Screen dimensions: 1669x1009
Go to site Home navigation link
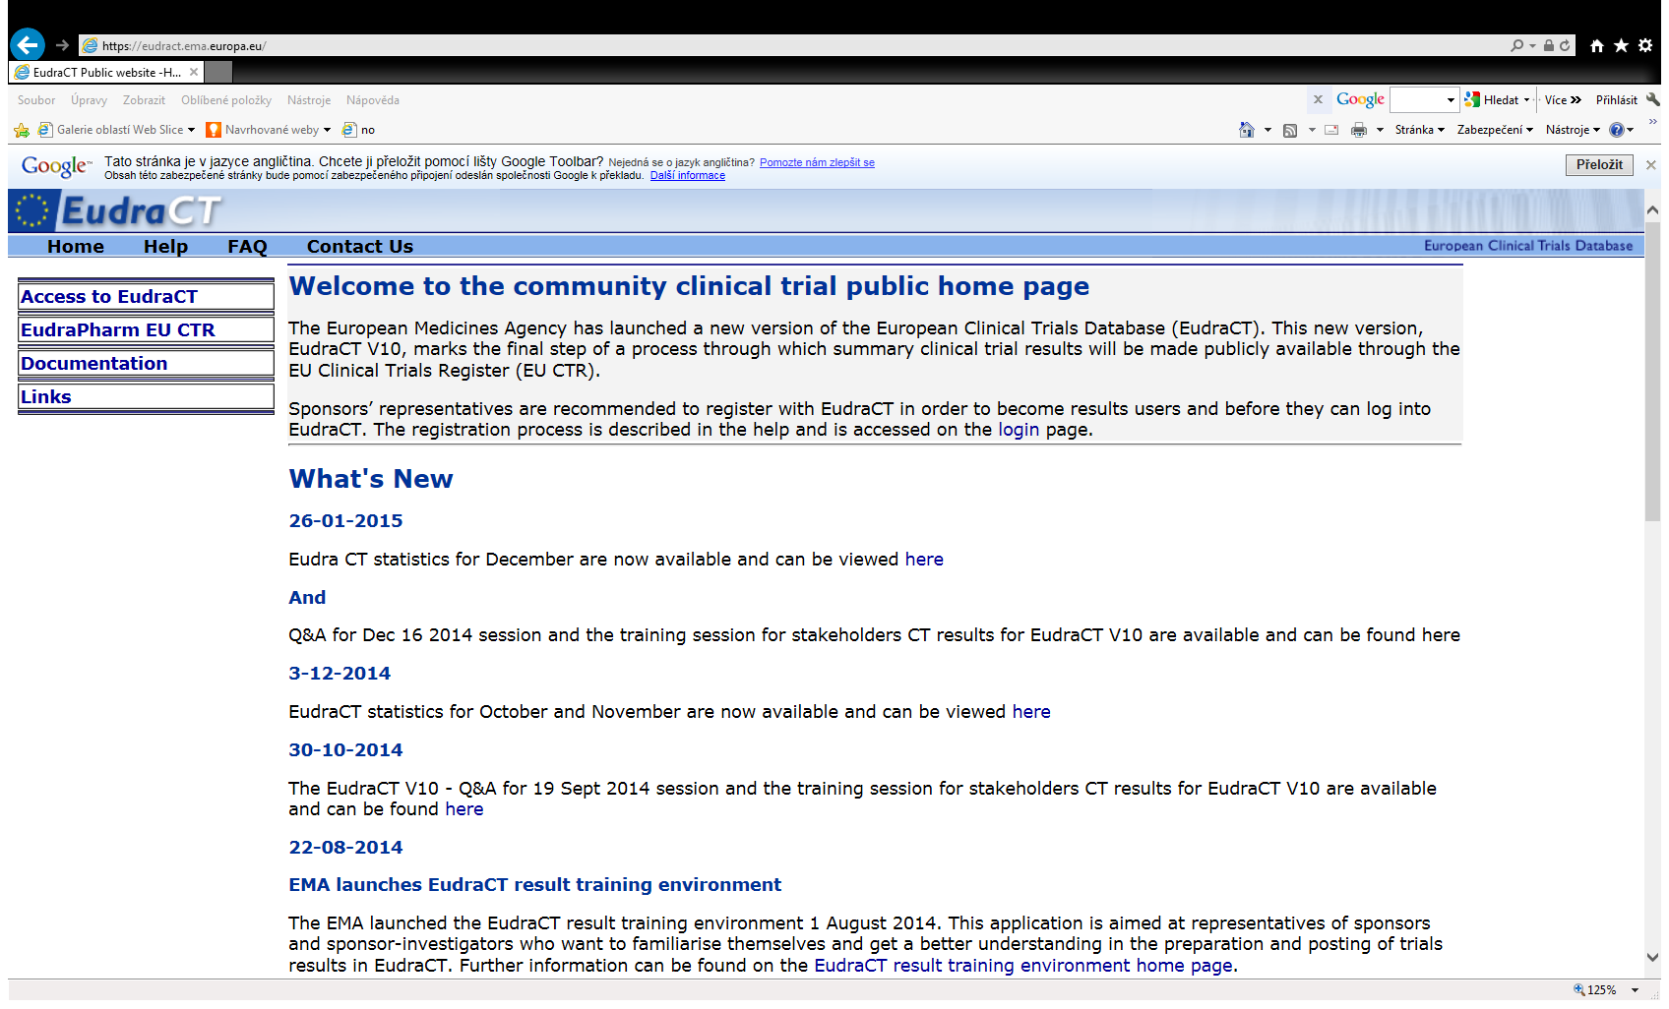76,246
